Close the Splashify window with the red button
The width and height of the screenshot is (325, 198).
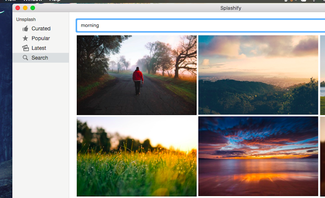18,8
